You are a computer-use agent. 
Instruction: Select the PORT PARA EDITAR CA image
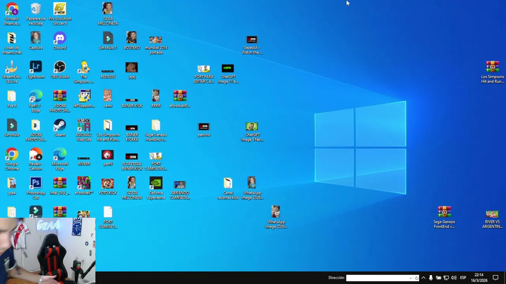(204, 74)
